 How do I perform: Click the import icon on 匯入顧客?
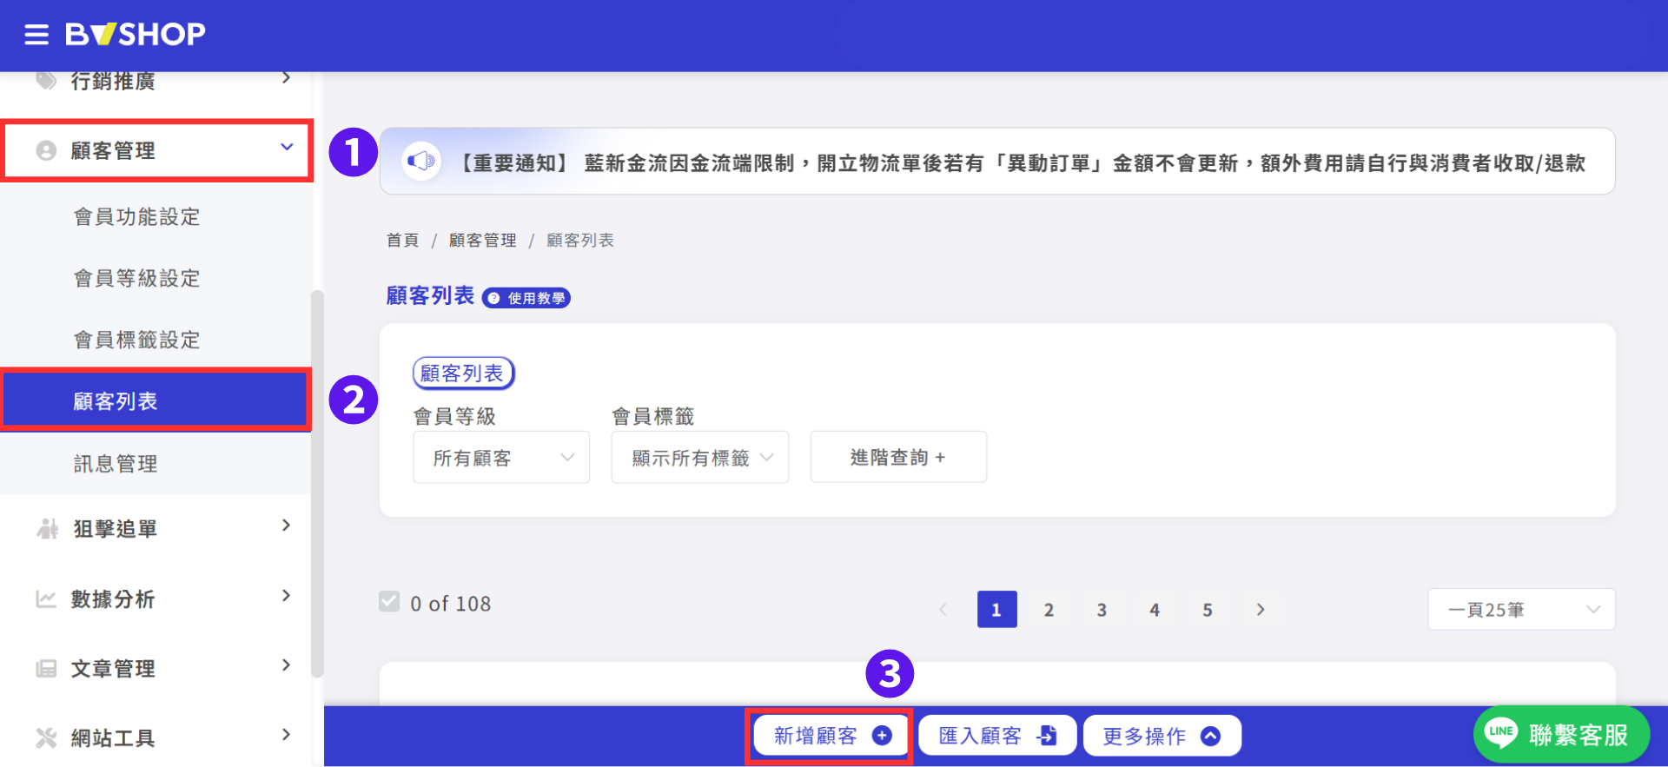(x=1047, y=736)
